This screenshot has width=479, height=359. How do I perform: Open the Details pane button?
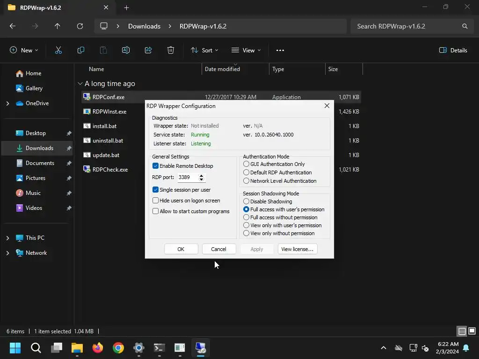[453, 50]
